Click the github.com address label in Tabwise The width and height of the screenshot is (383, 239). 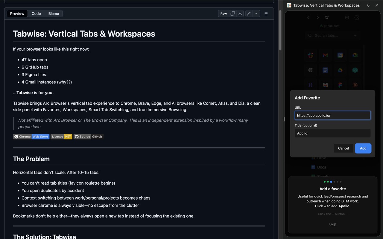(330, 26)
